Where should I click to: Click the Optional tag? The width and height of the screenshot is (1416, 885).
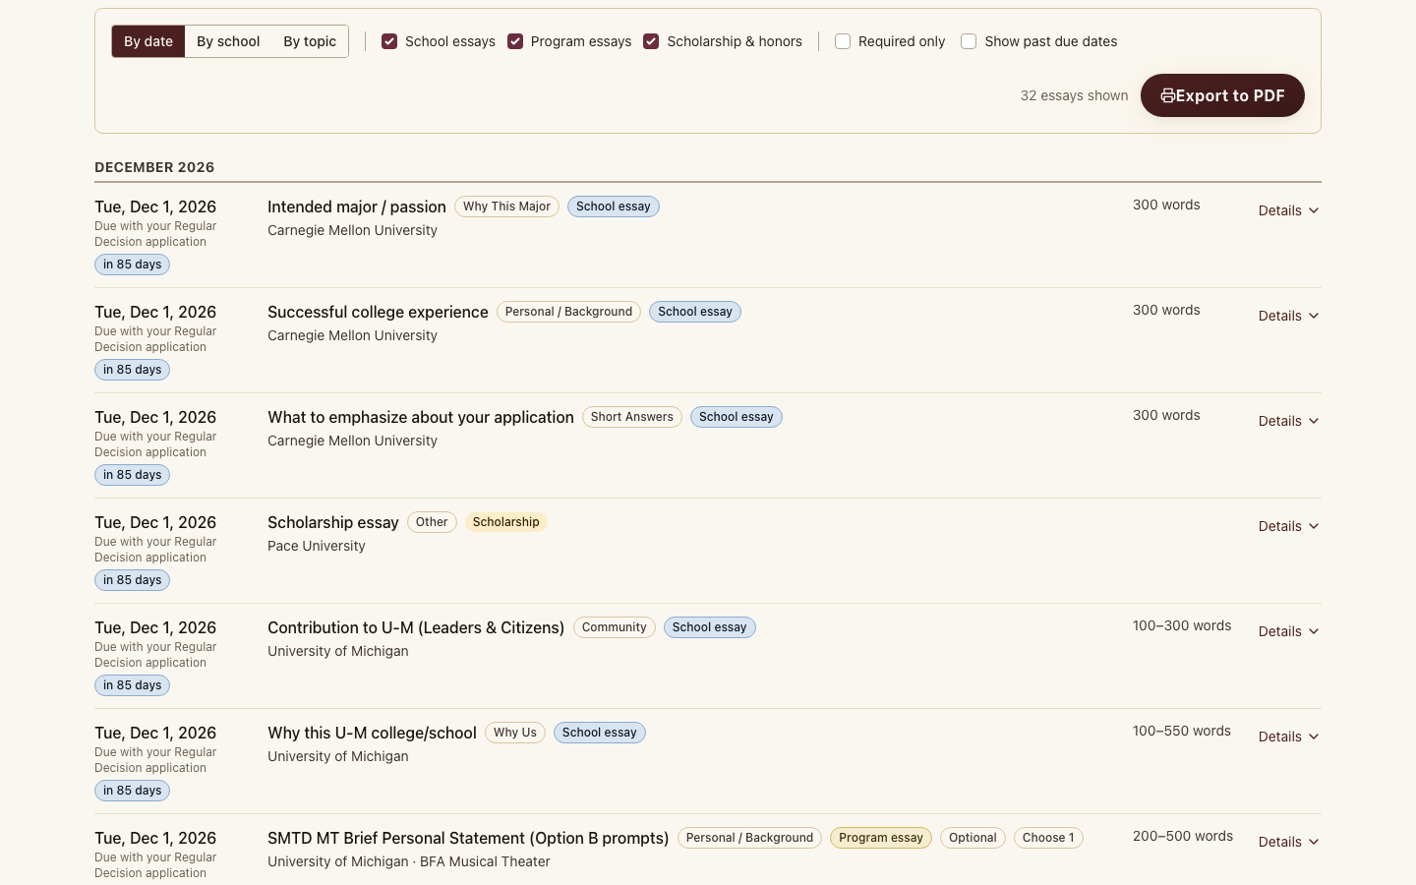973,838
